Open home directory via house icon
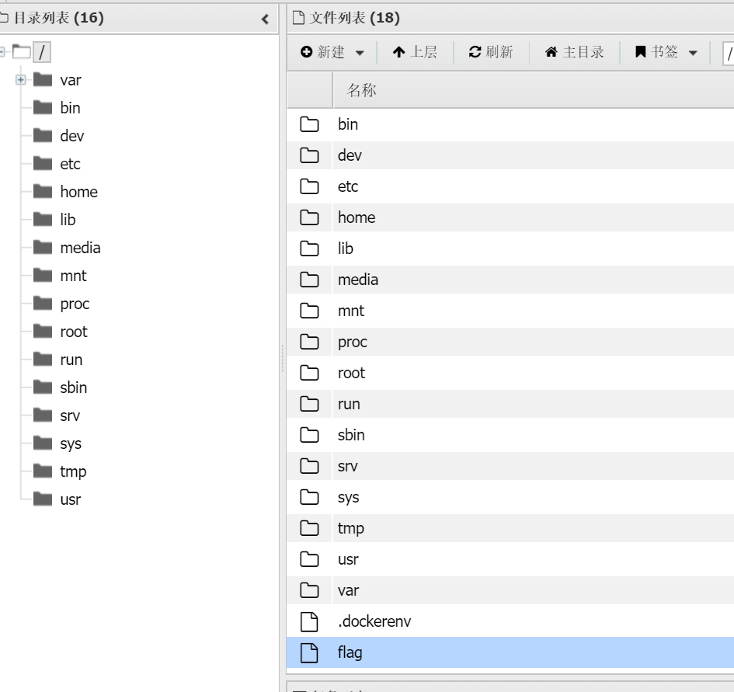Image resolution: width=734 pixels, height=692 pixels. tap(551, 52)
